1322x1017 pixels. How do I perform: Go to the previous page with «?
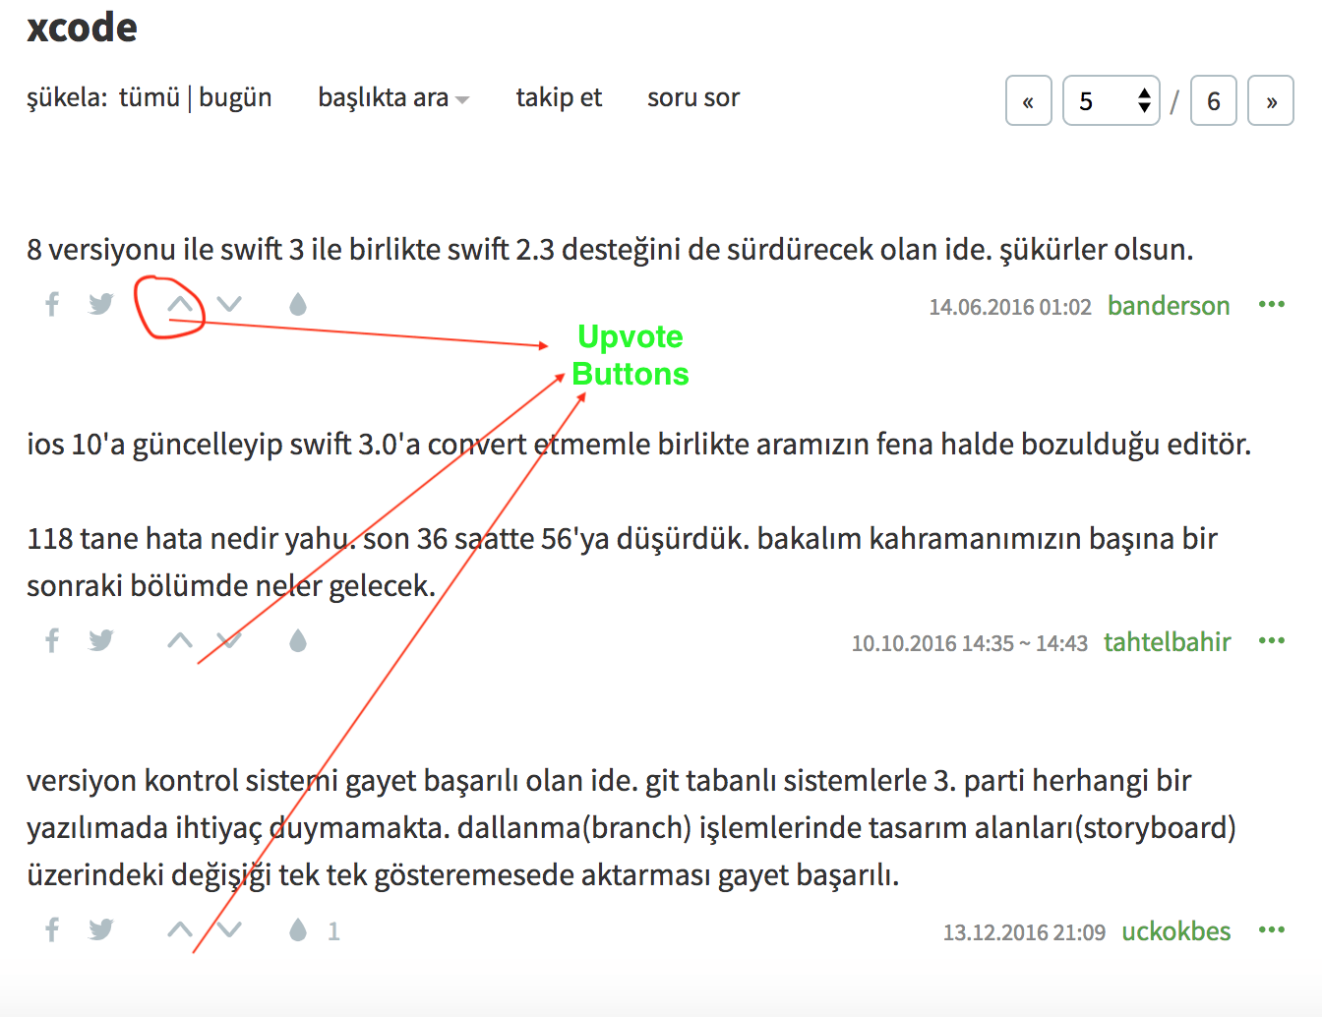1029,100
